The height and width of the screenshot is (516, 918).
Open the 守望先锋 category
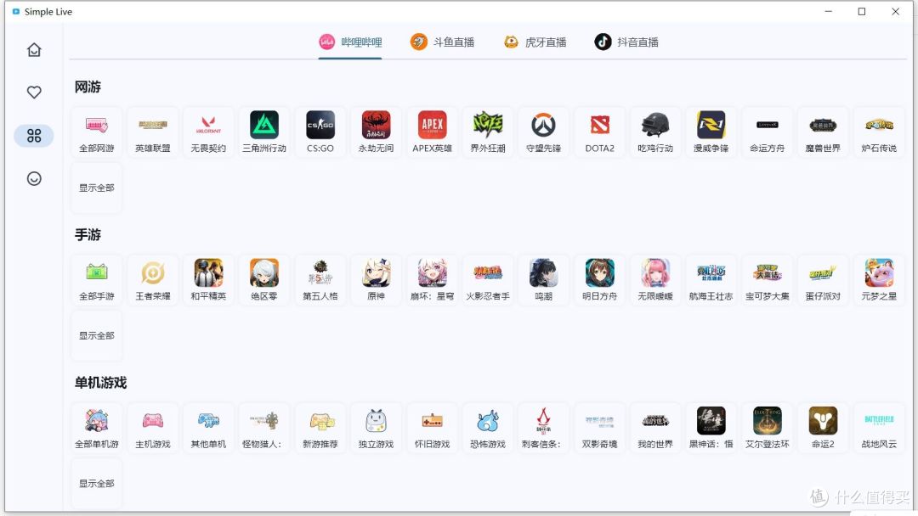click(543, 132)
